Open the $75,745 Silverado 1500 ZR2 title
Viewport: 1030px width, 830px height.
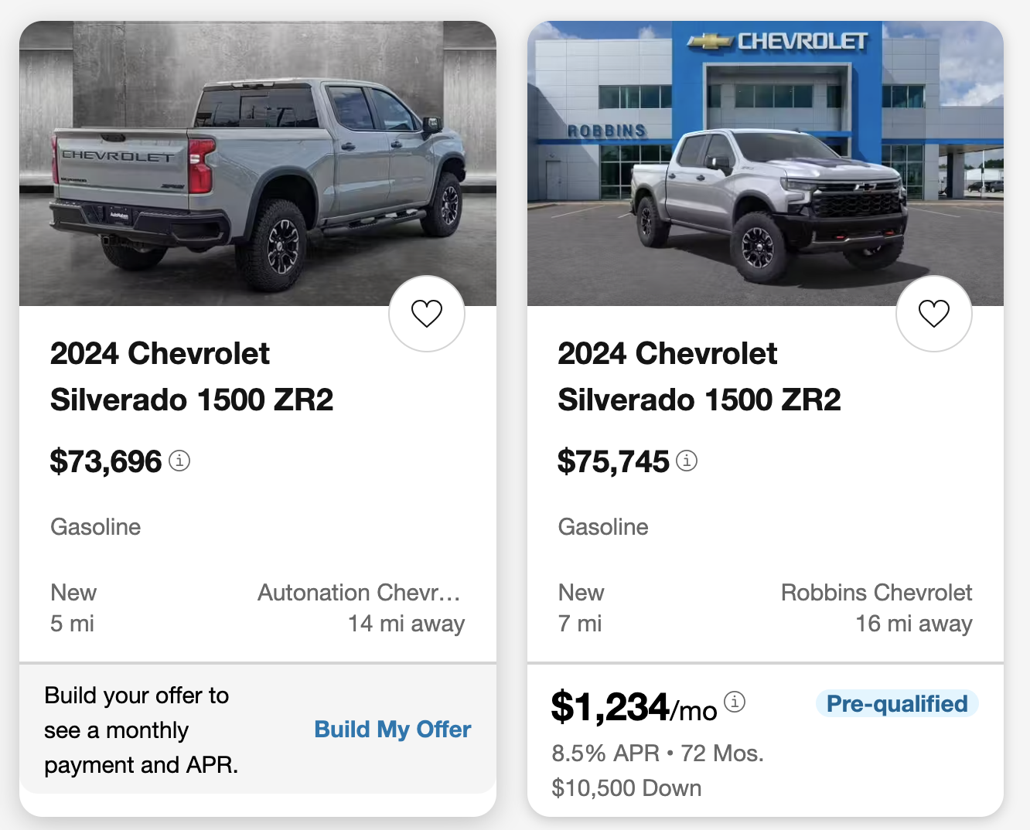click(x=698, y=376)
